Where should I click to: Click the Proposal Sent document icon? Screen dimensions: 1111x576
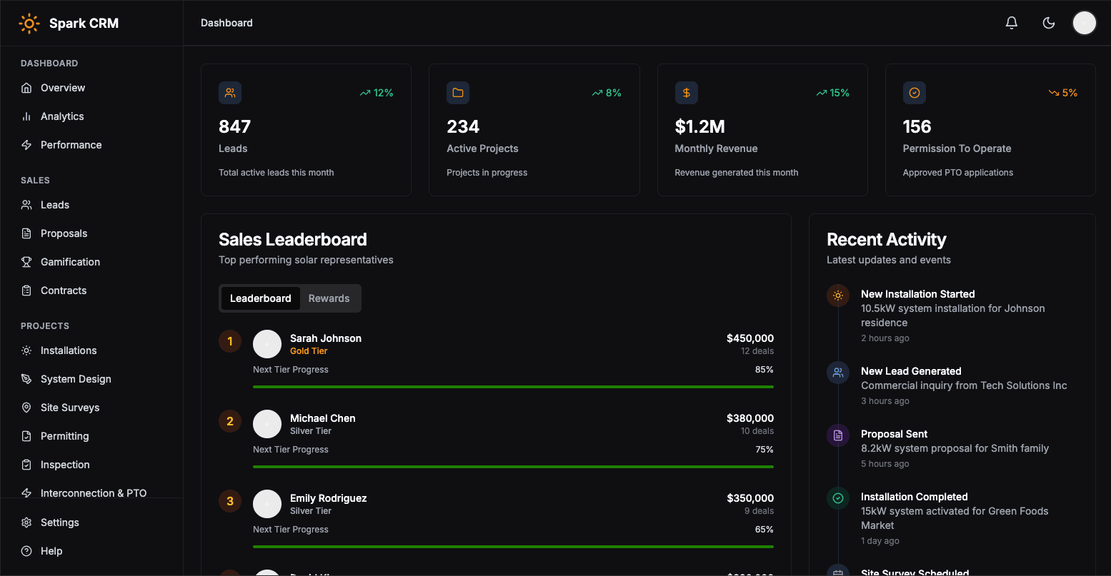(x=838, y=435)
